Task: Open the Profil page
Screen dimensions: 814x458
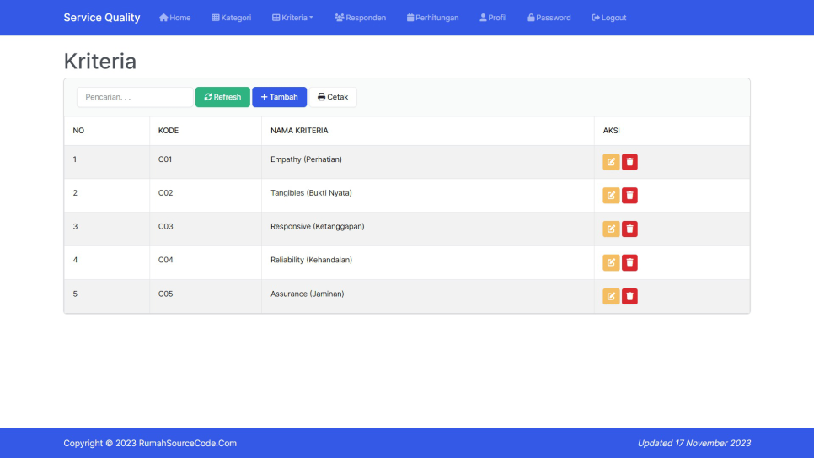Action: click(x=493, y=18)
